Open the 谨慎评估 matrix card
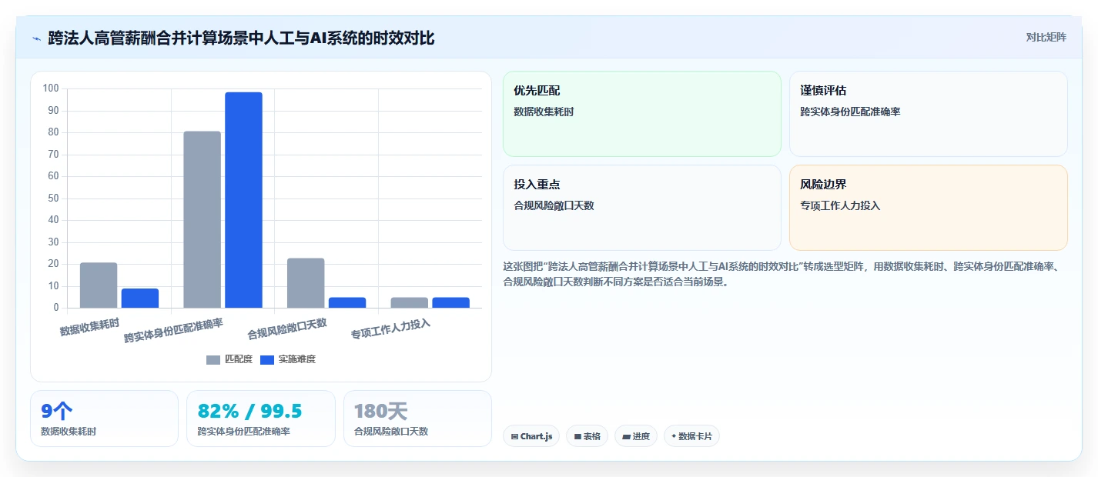 click(x=929, y=114)
